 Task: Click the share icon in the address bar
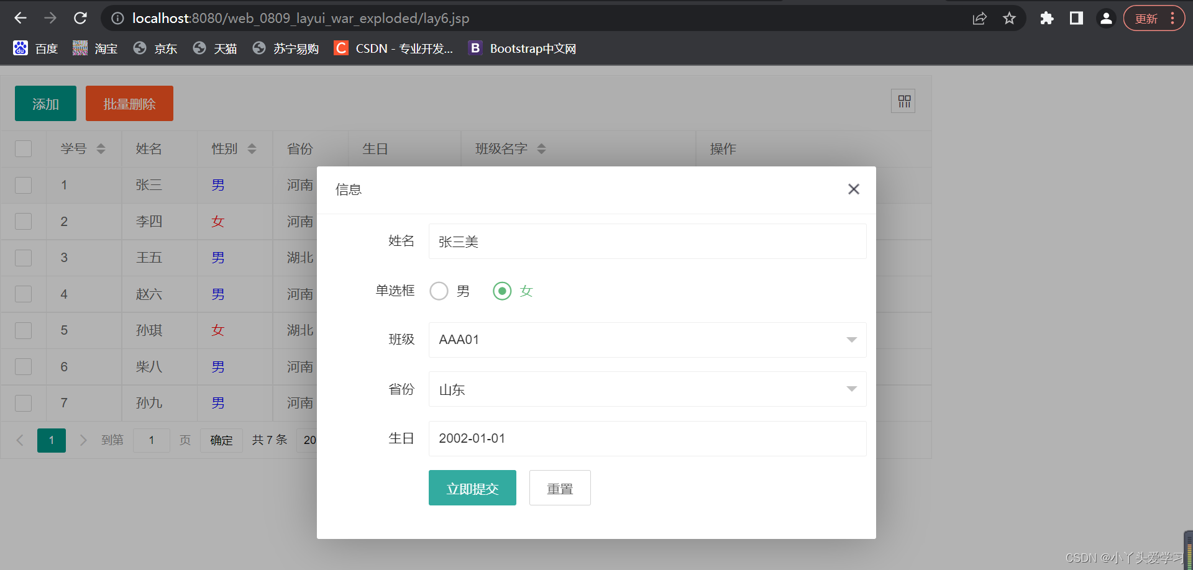(980, 18)
